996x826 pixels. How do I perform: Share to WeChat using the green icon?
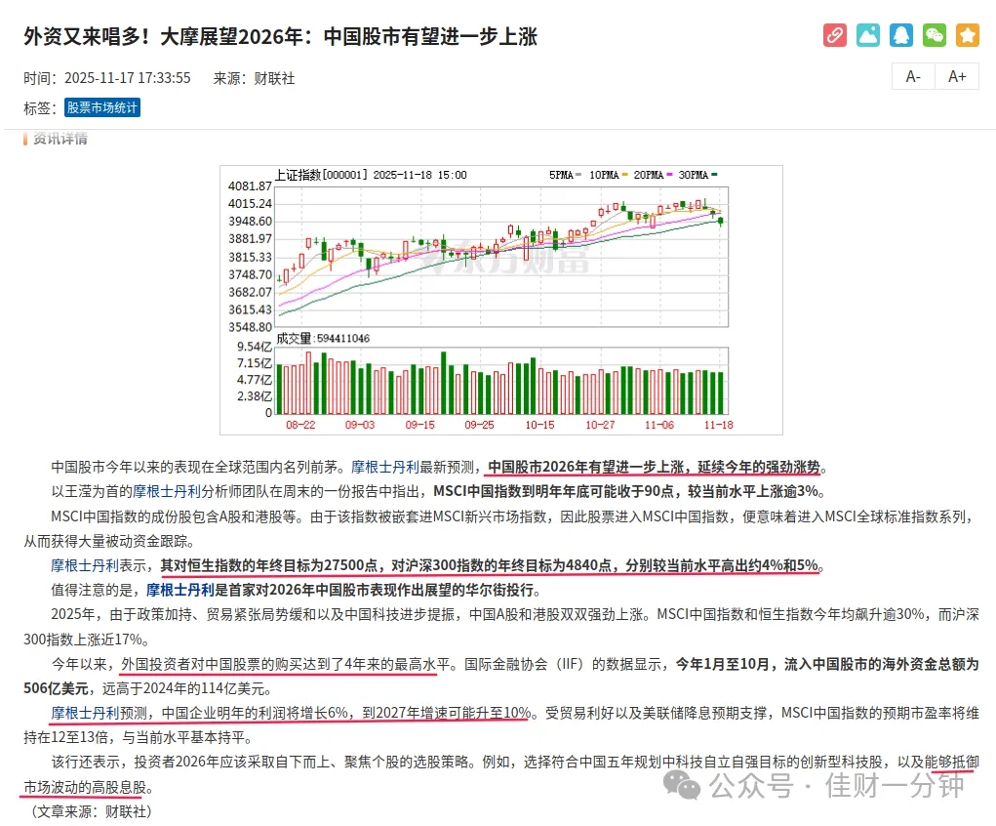pos(934,36)
